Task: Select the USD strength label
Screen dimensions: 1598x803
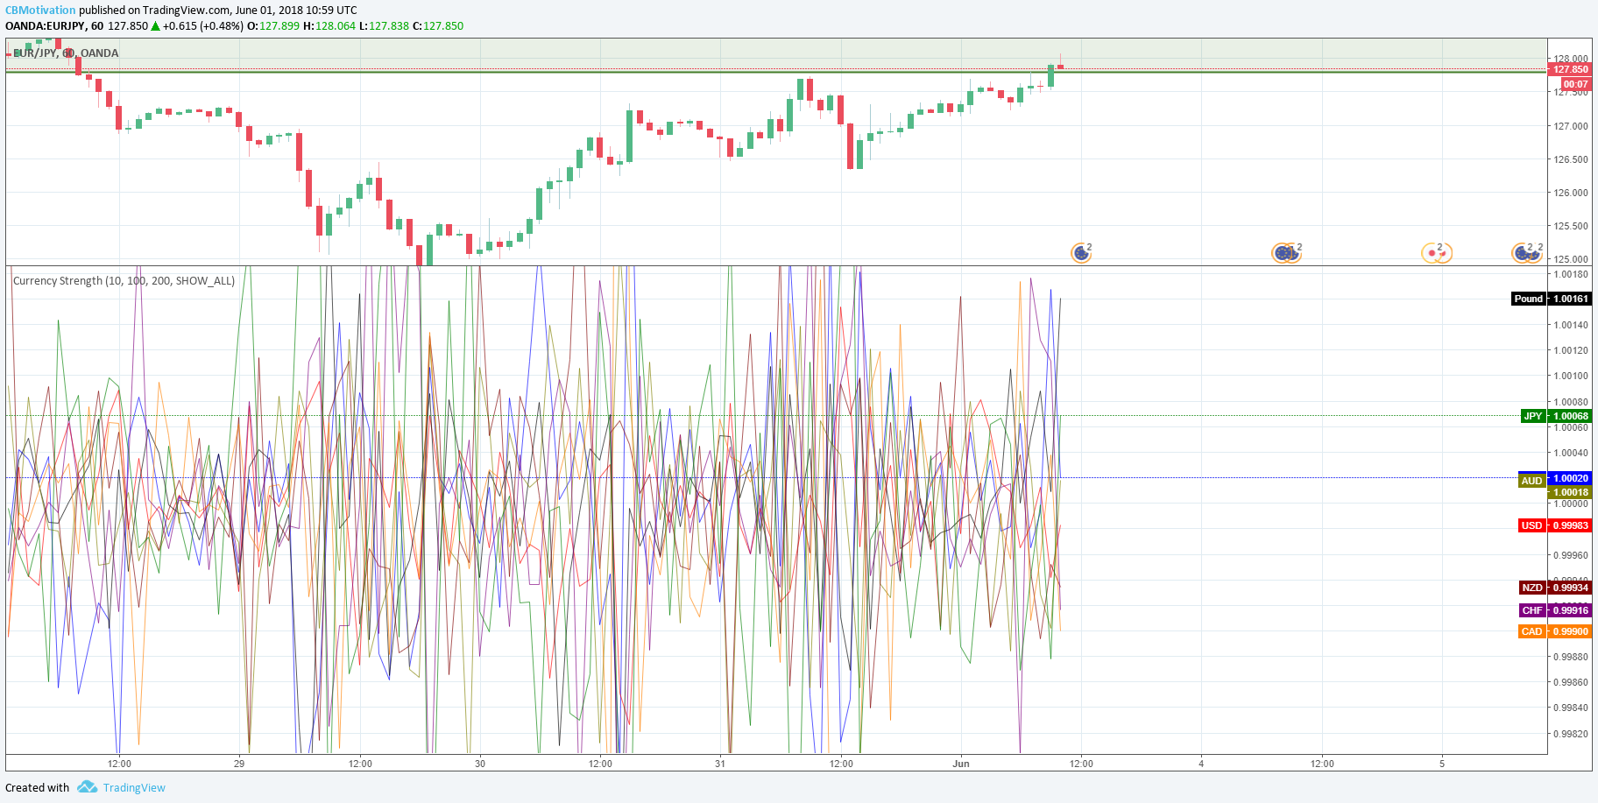Action: click(x=1531, y=525)
